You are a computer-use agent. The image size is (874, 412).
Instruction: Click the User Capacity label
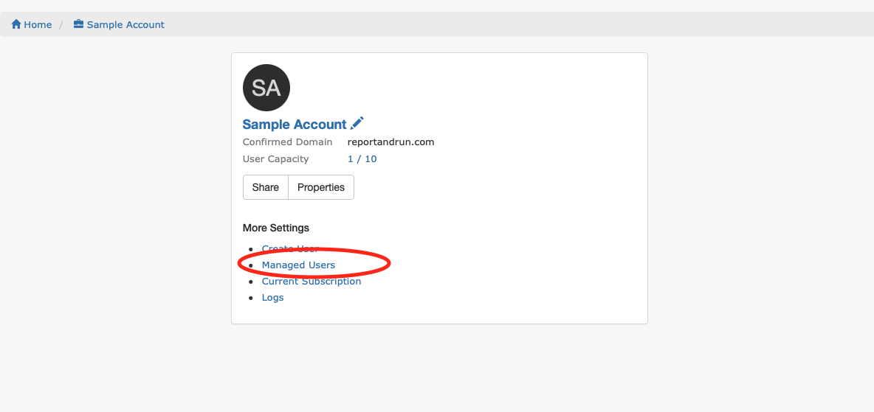(276, 159)
